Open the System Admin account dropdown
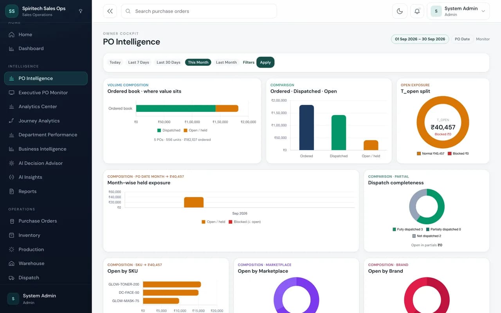The image size is (501, 313). click(458, 11)
